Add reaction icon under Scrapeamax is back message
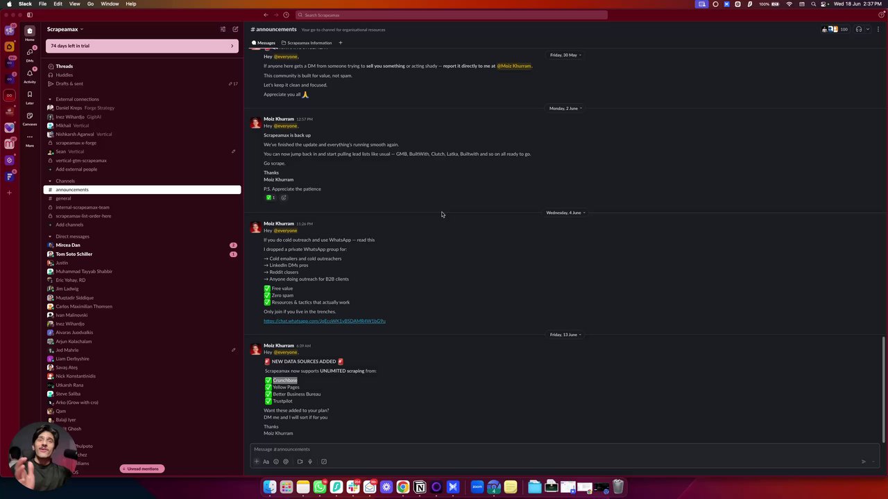Screen dimensions: 888x499 pos(283,198)
